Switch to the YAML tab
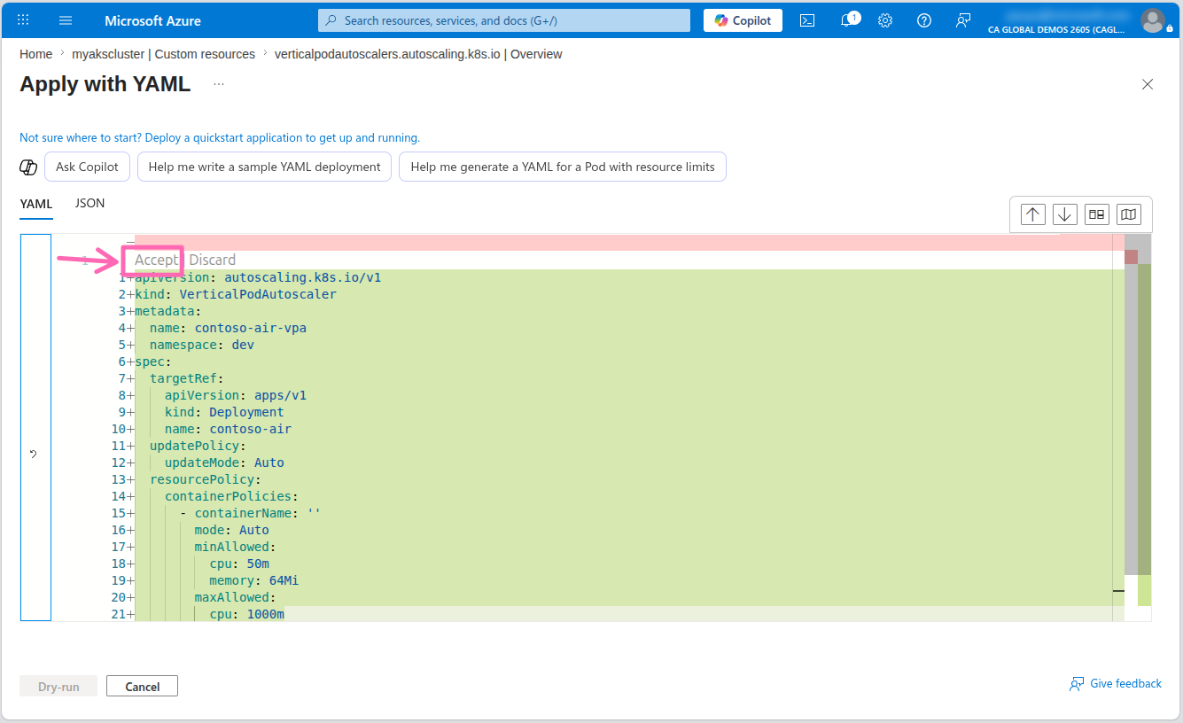1183x723 pixels. point(36,204)
